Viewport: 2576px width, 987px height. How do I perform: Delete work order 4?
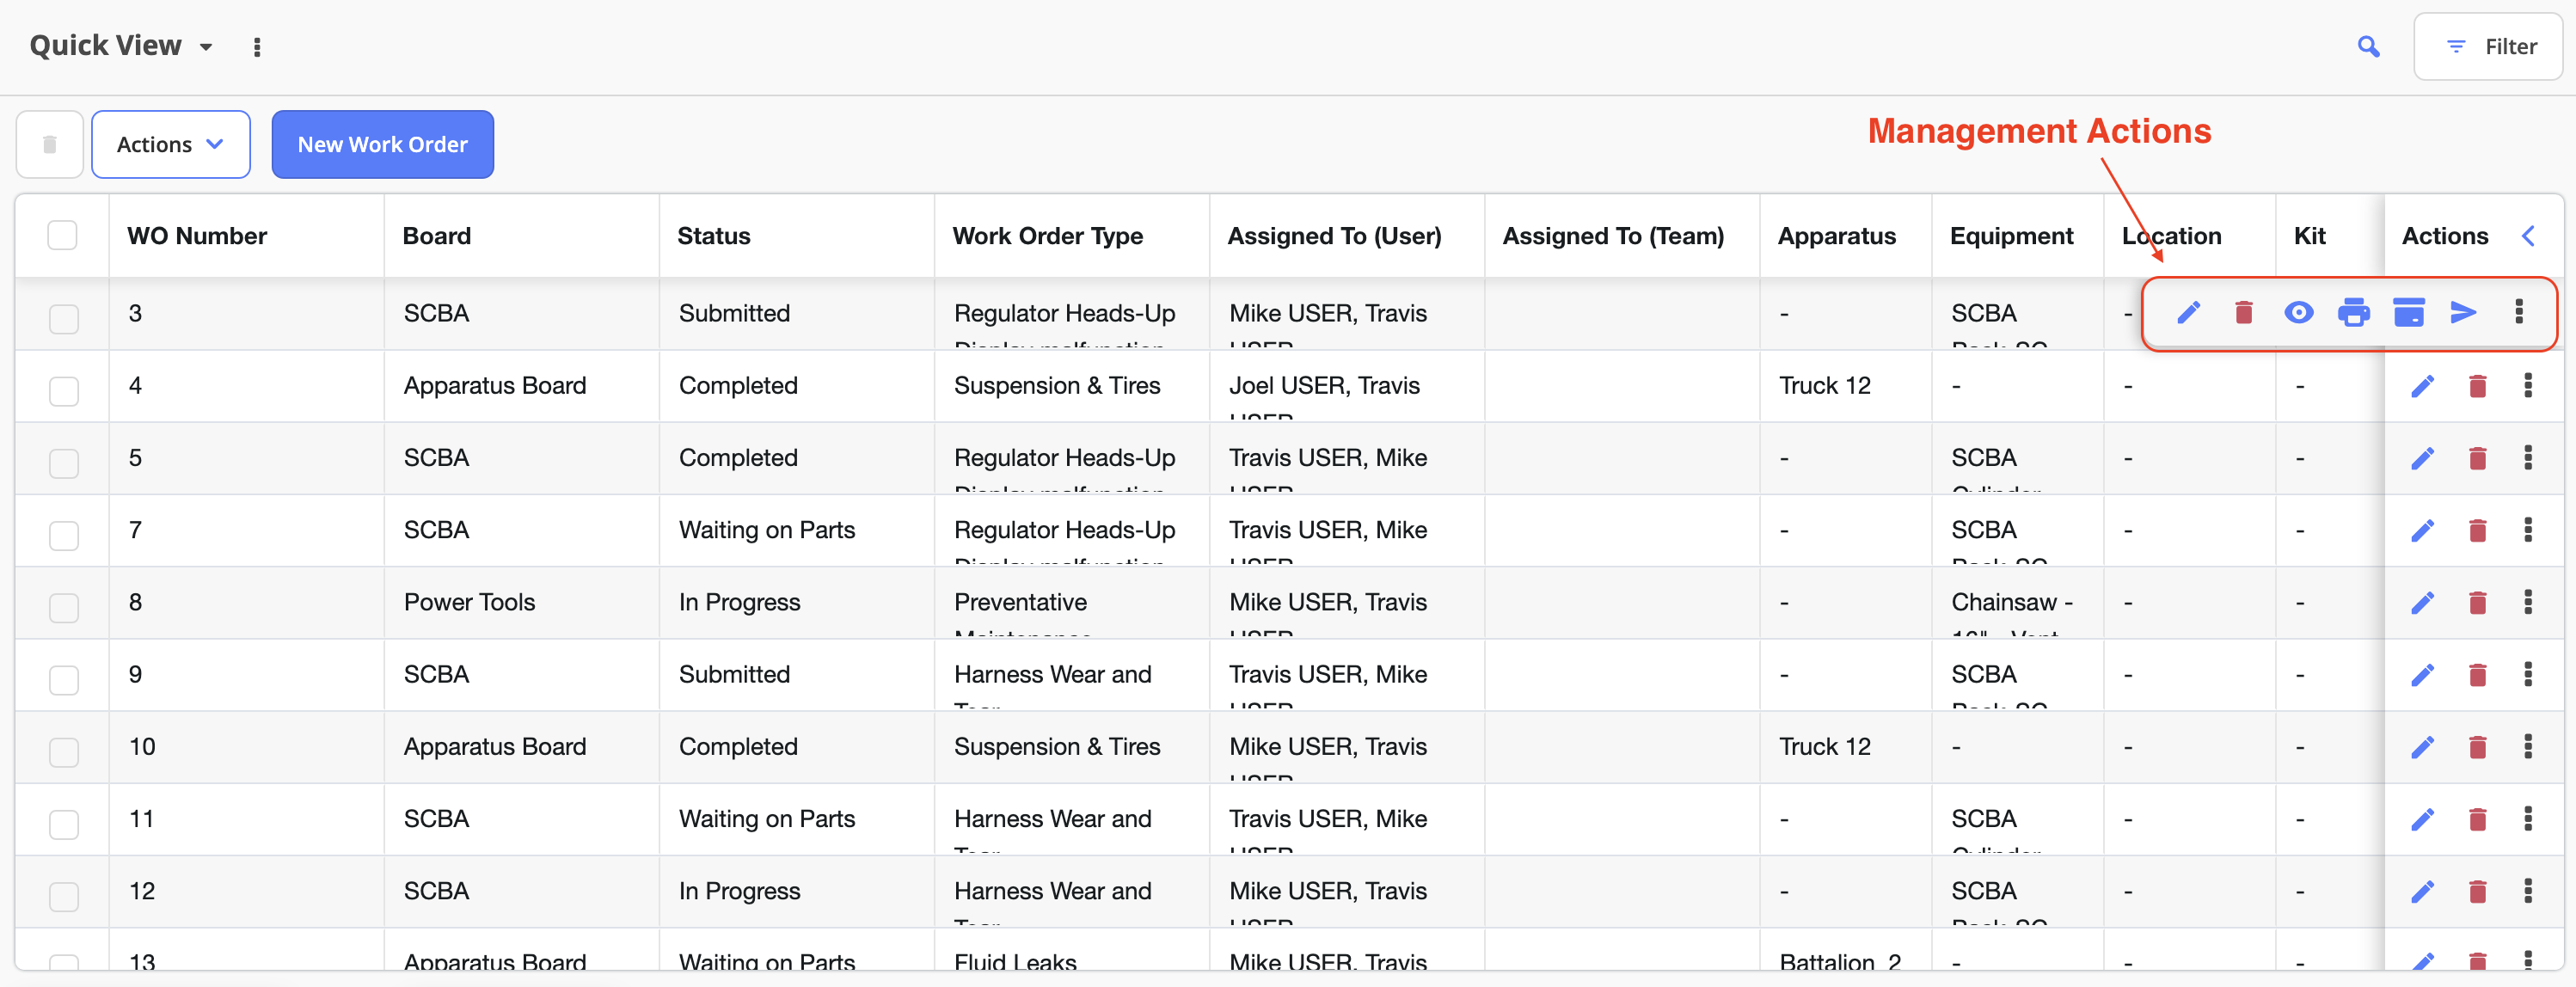point(2478,386)
